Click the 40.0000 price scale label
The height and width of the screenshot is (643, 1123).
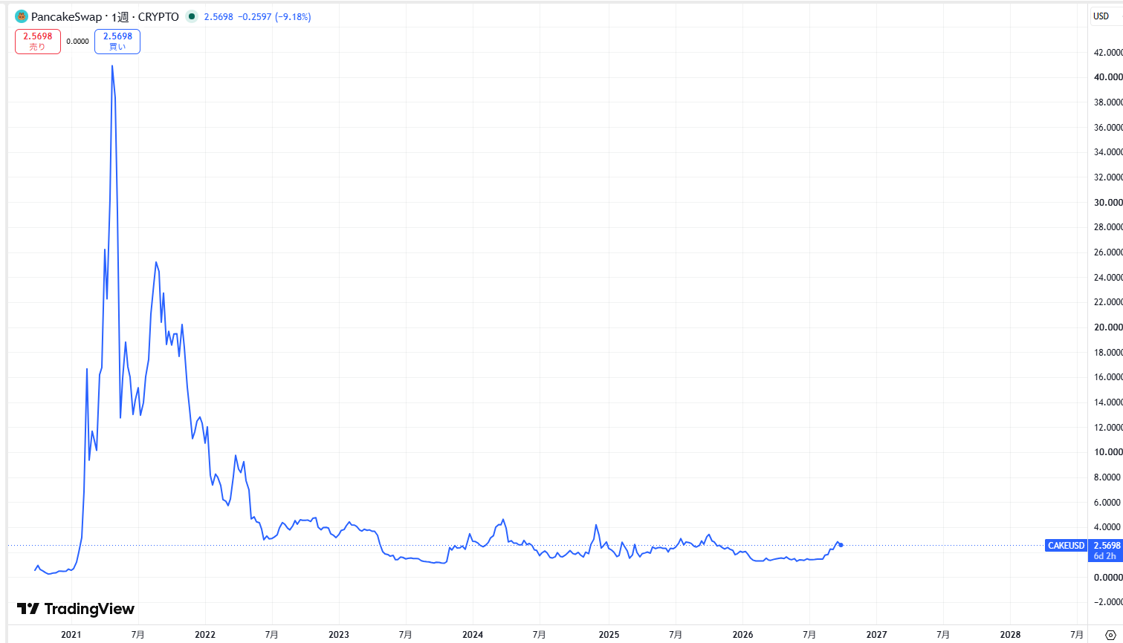pos(1108,77)
